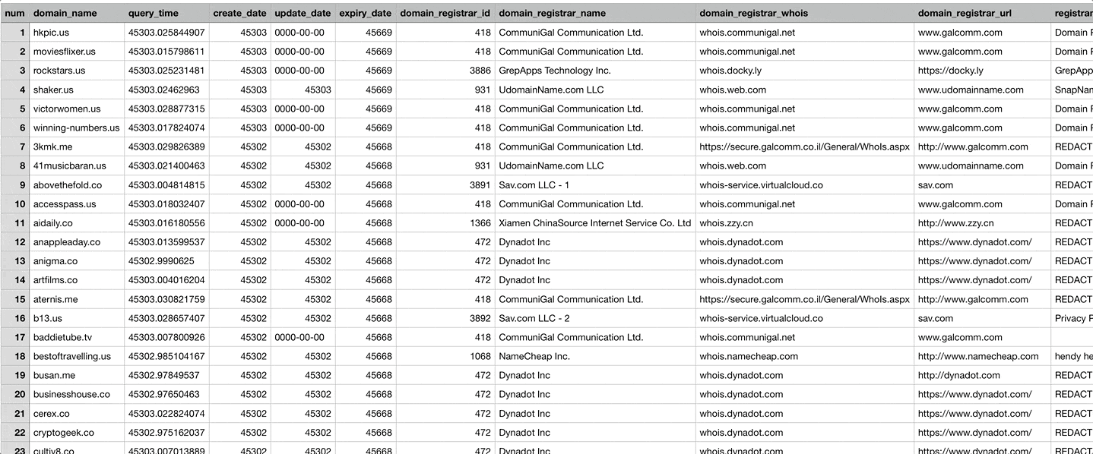Click the domain_name column header
This screenshot has height=454, width=1093.
click(x=65, y=14)
